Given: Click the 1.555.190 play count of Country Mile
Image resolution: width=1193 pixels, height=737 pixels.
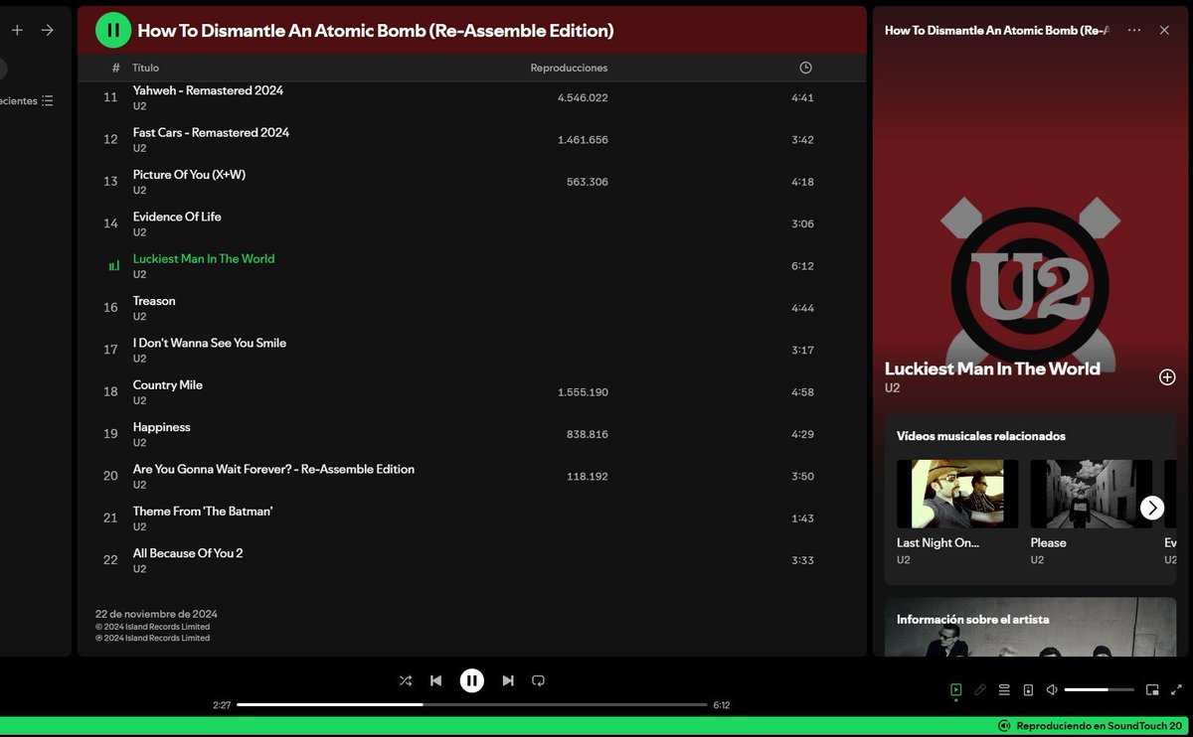Looking at the screenshot, I should coord(583,392).
